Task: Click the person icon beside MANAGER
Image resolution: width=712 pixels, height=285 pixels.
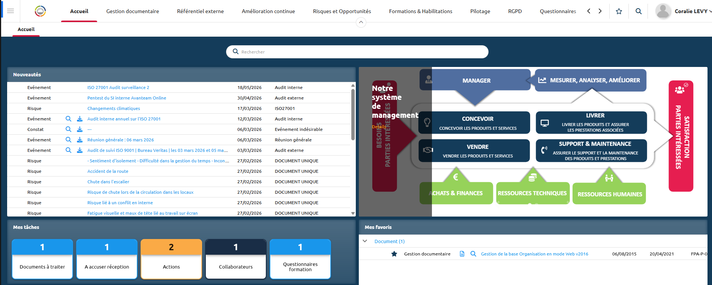Action: click(428, 79)
